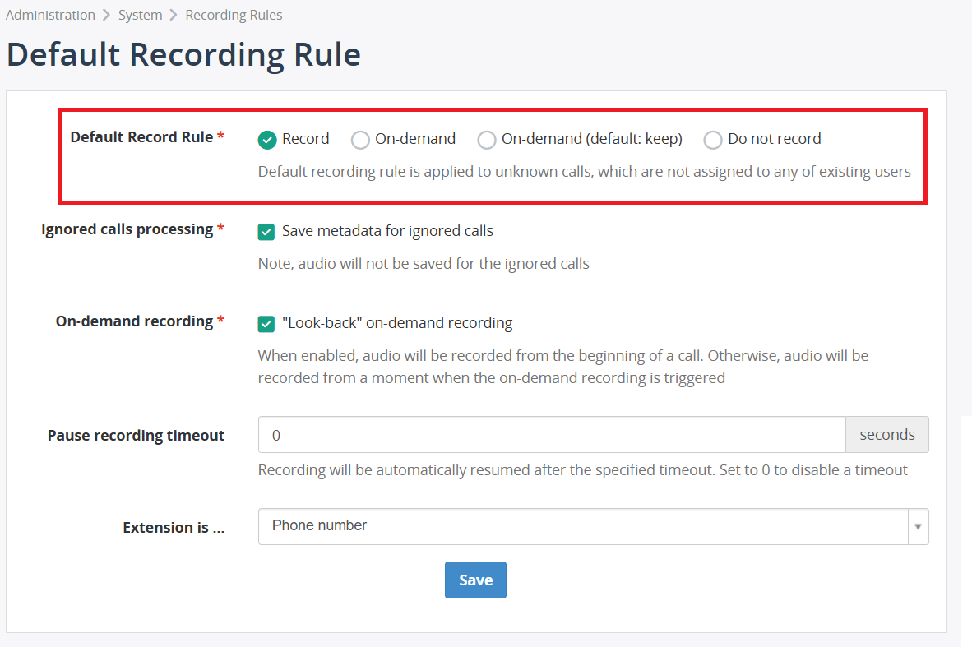
Task: Uncheck Save metadata for ignored calls
Action: click(266, 232)
